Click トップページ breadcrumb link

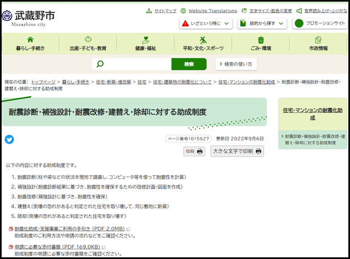pyautogui.click(x=43, y=81)
